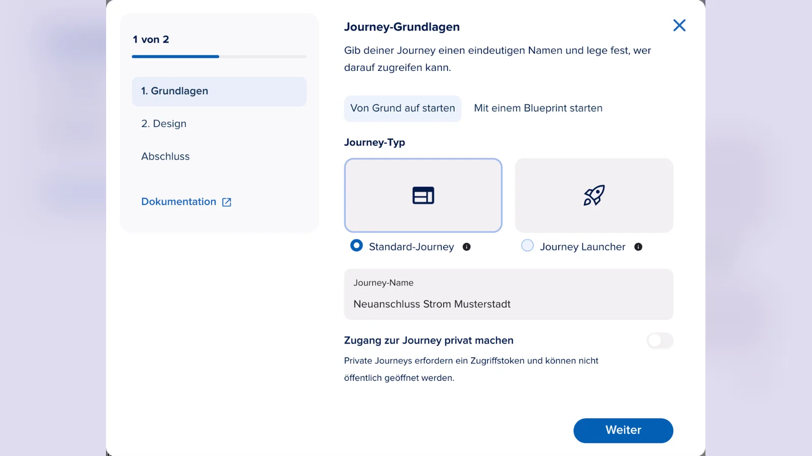Click the Journey-Grundlagen title
812x456 pixels.
point(402,27)
